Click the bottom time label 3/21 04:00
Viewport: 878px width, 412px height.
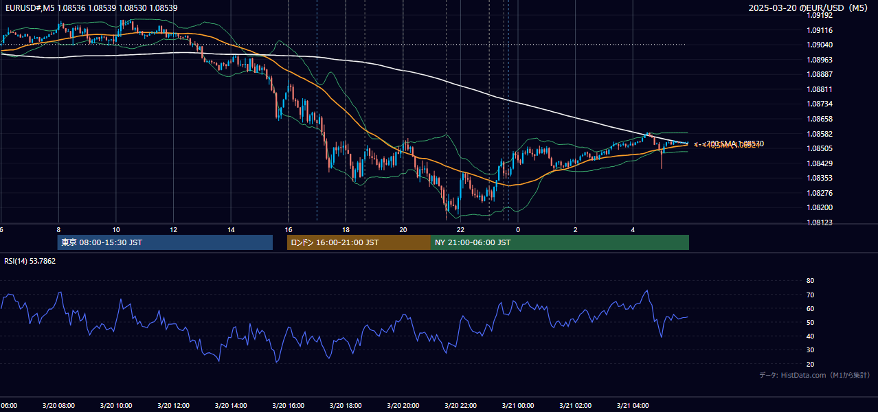click(x=633, y=406)
